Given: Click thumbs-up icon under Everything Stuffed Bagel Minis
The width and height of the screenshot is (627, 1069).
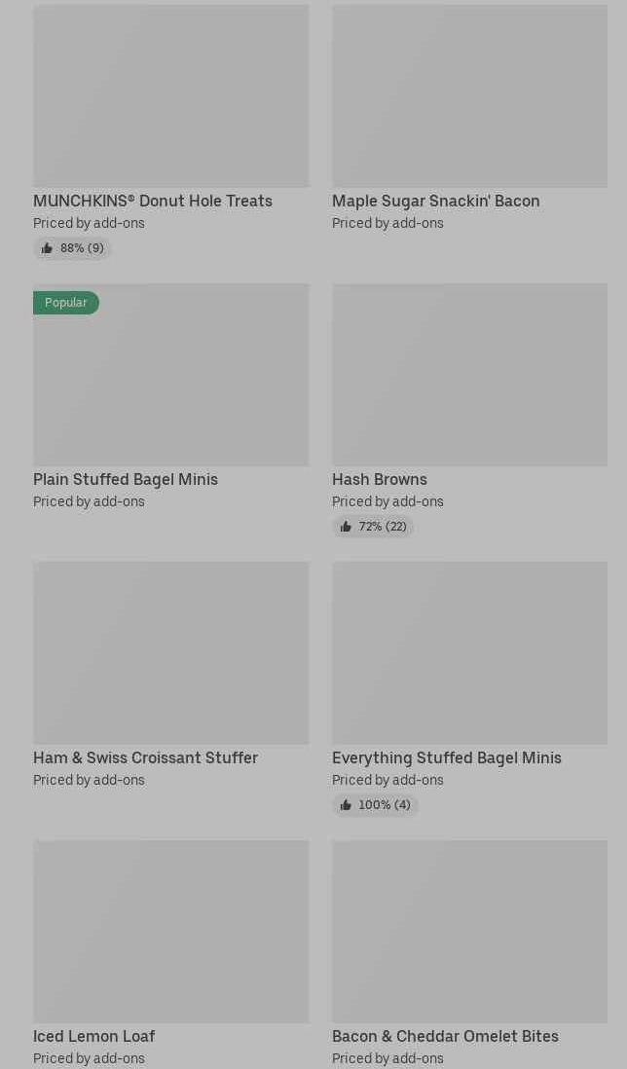Looking at the screenshot, I should point(346,805).
